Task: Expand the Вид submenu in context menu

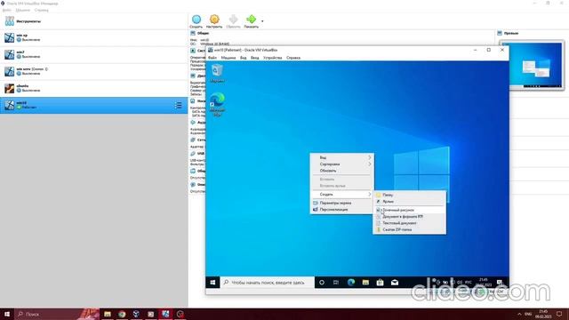Action: [341, 157]
